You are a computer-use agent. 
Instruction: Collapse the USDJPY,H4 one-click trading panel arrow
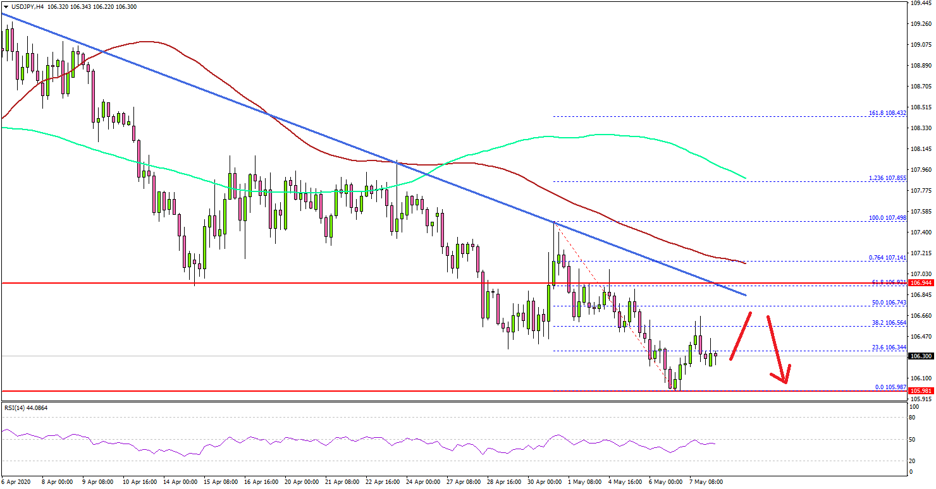[4, 6]
